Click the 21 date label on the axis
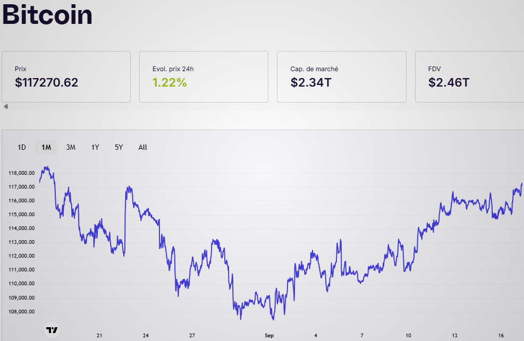Screen dimensions: 524x341 pyautogui.click(x=99, y=336)
